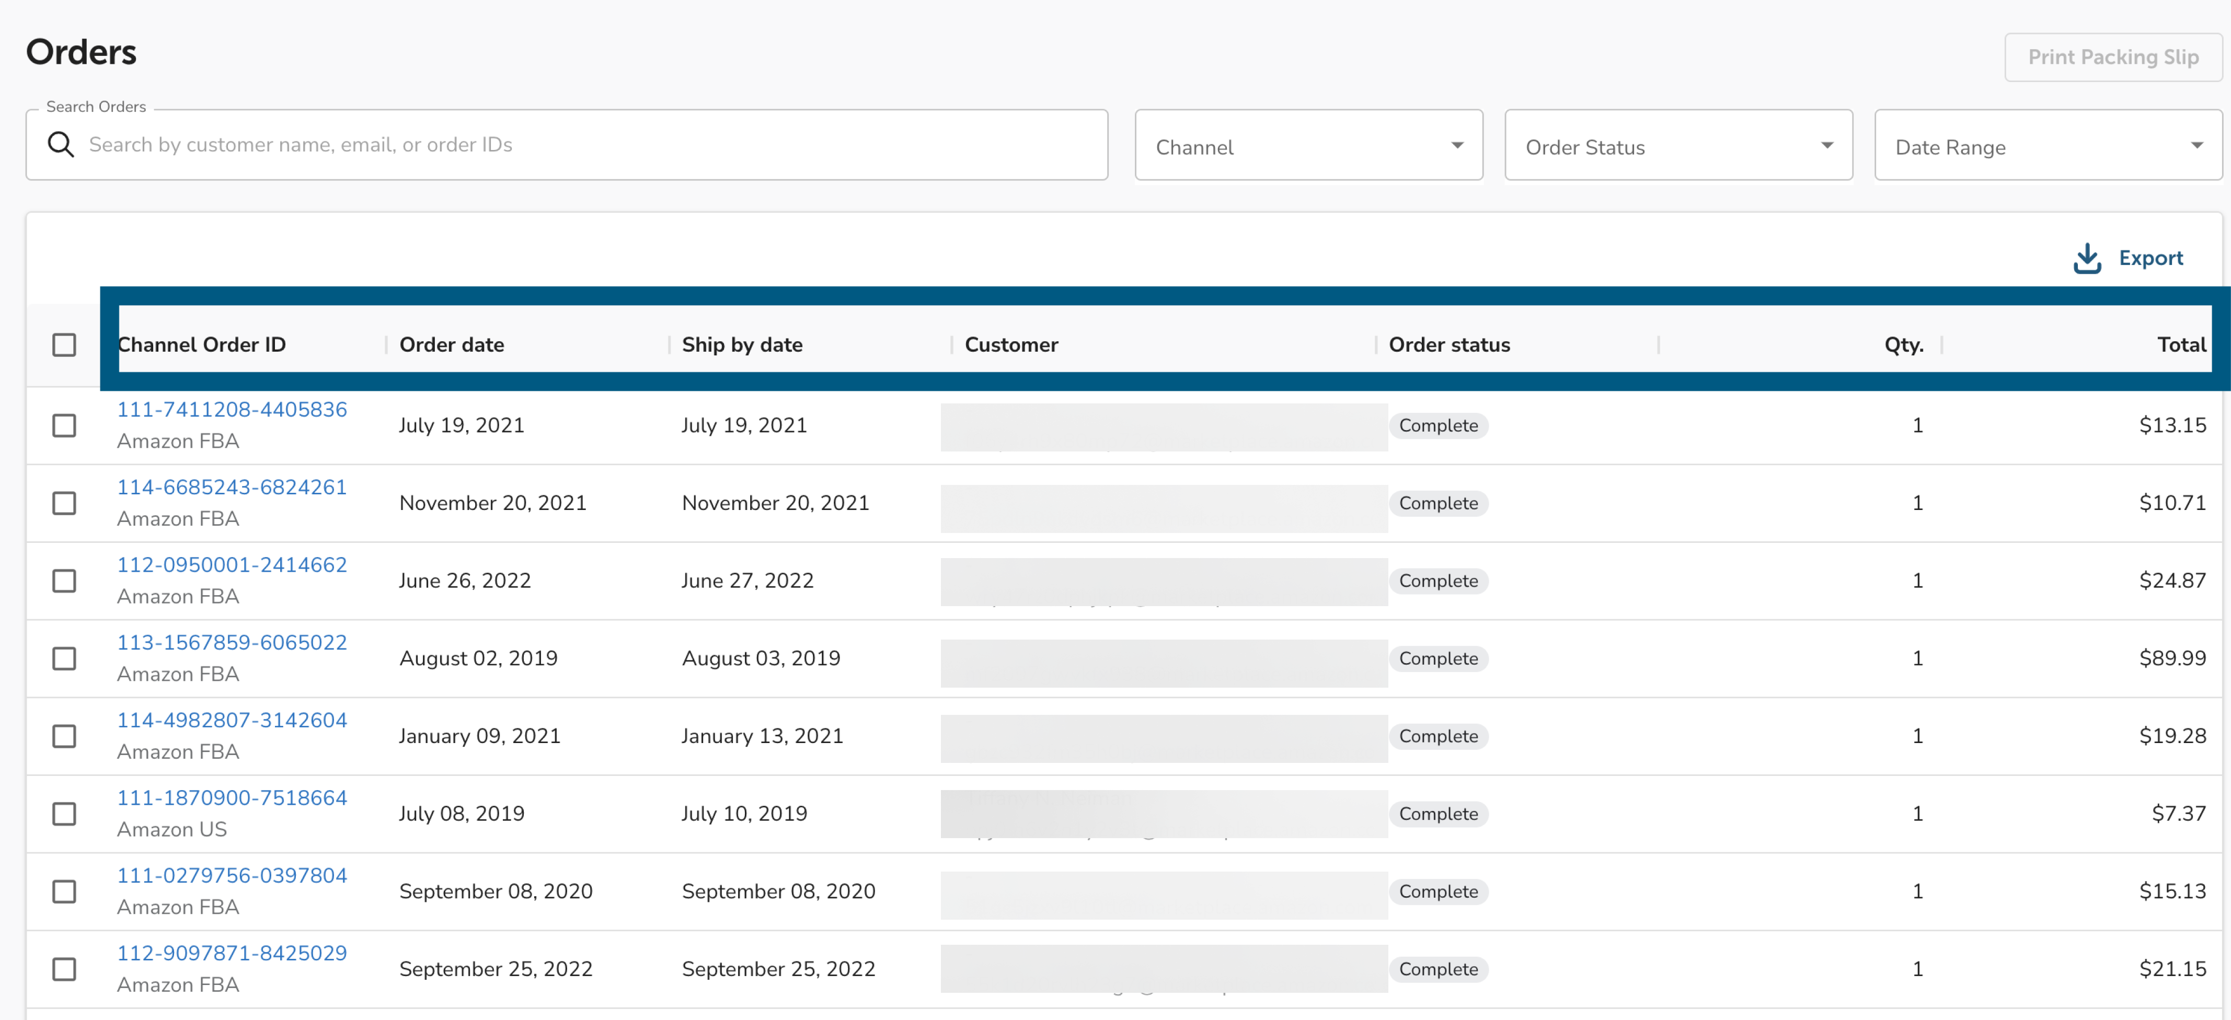The width and height of the screenshot is (2231, 1020).
Task: Tick checkbox for order 112-9097871-8425029
Action: (x=64, y=969)
